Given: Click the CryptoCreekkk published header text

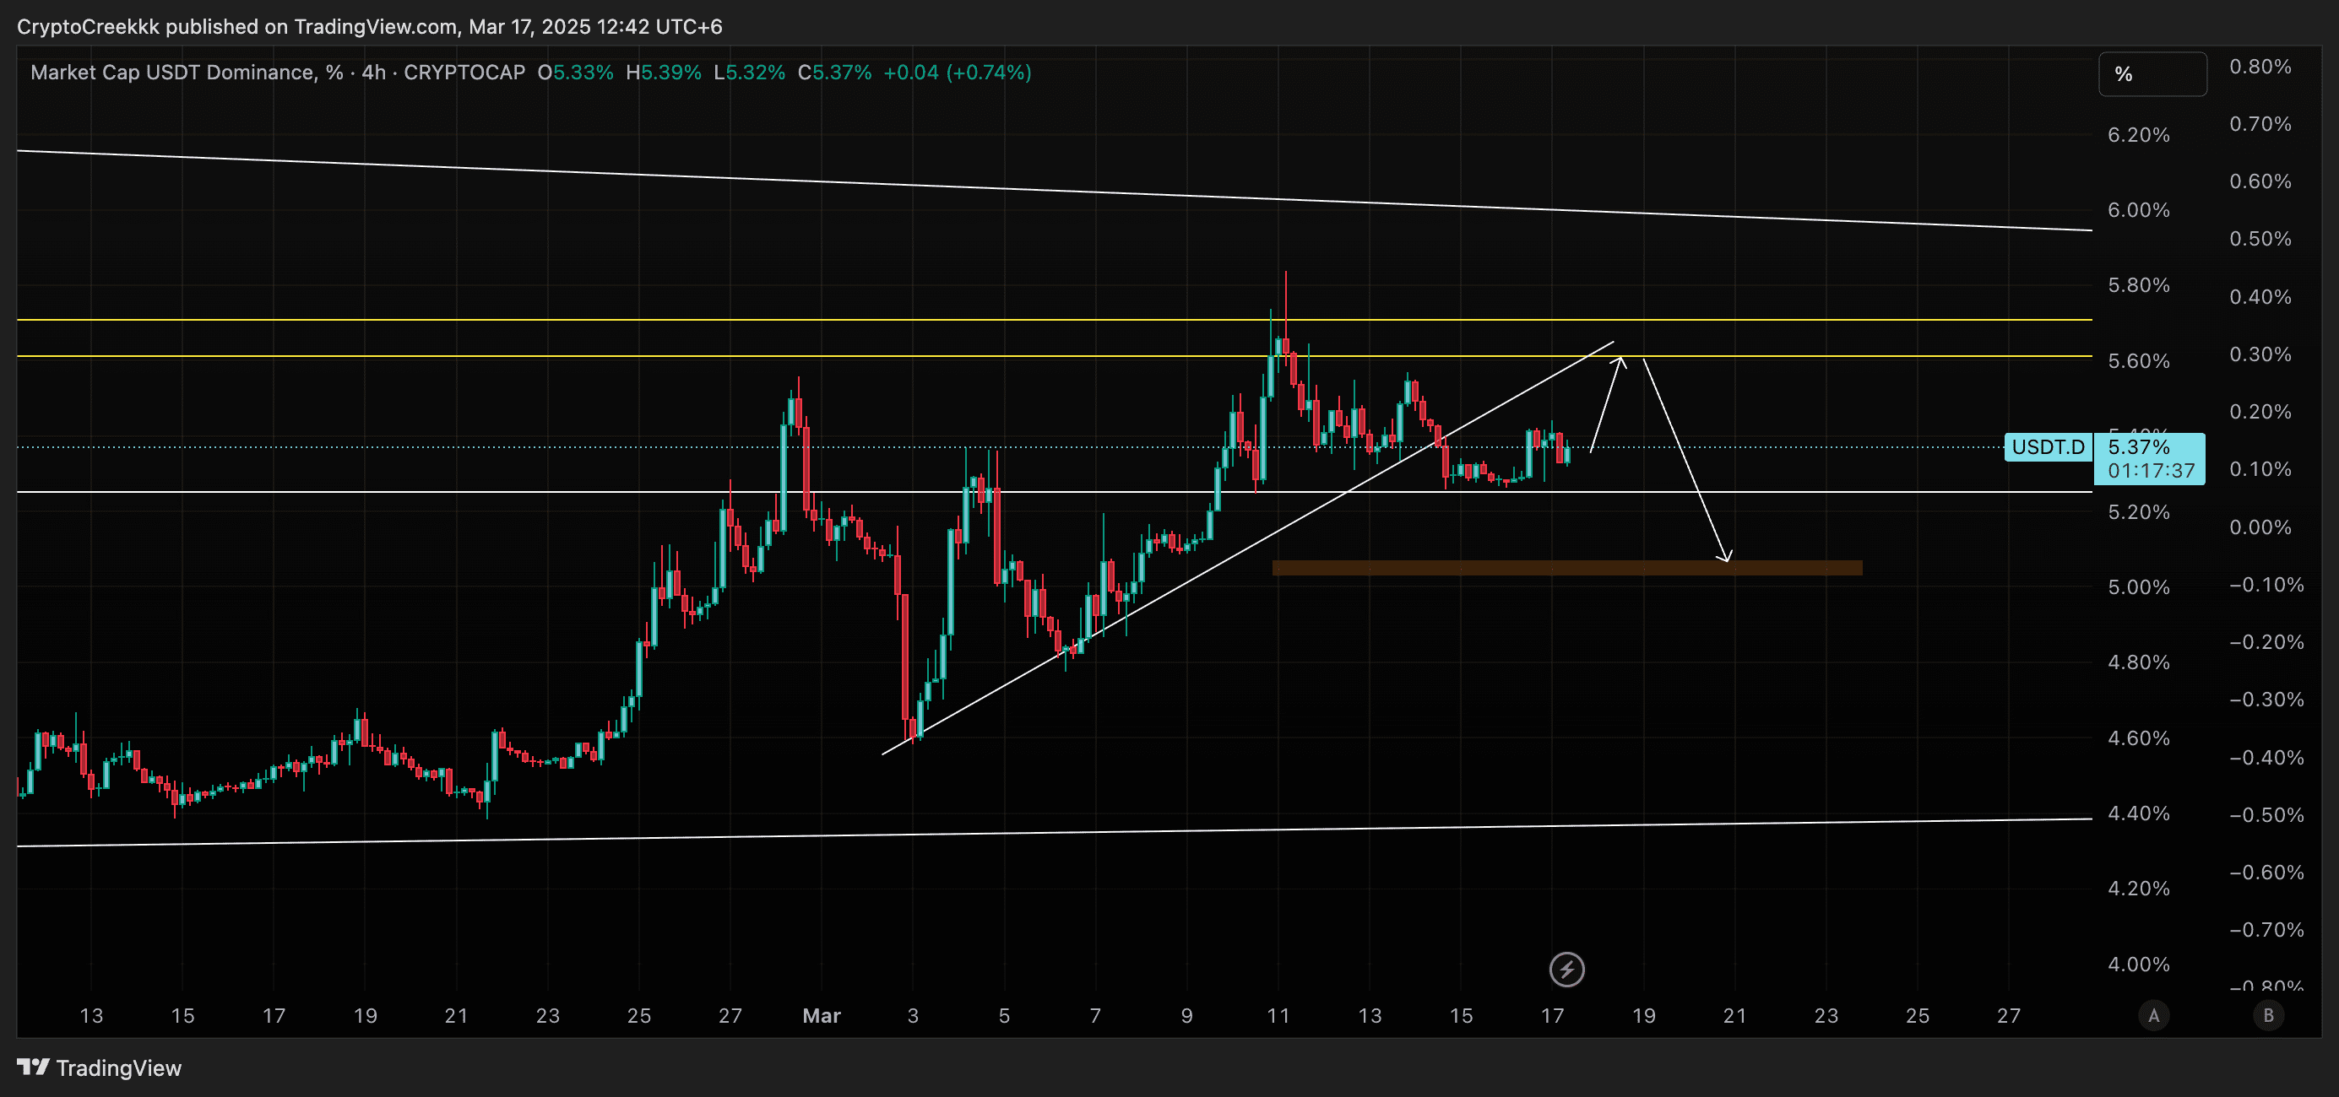Looking at the screenshot, I should (x=370, y=26).
